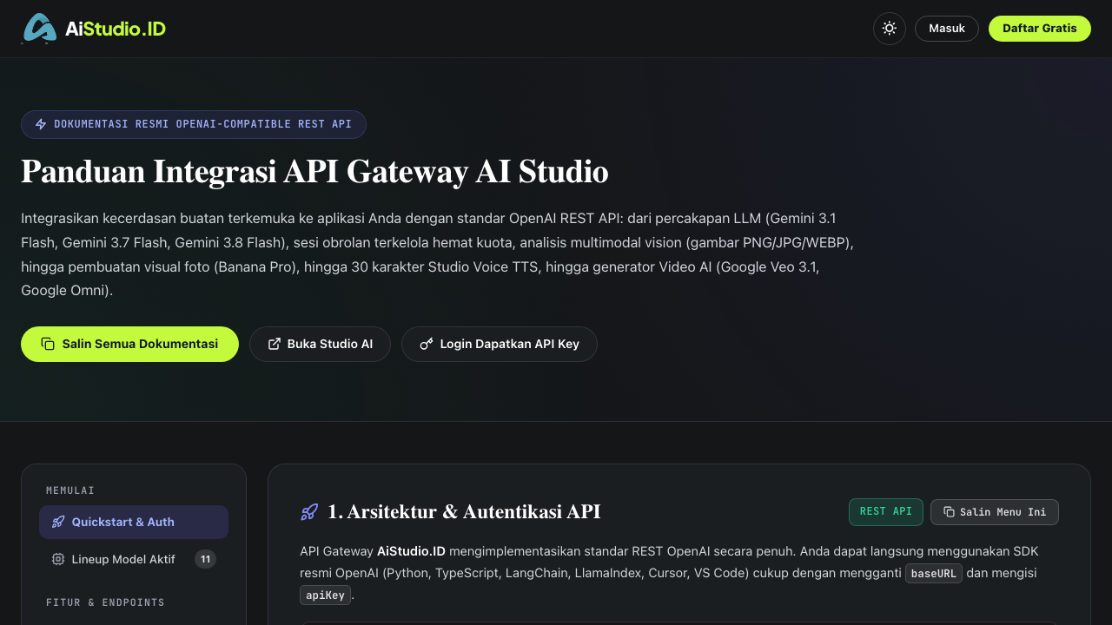Click the AiStudio.ID logo icon
1112x625 pixels.
(x=39, y=29)
